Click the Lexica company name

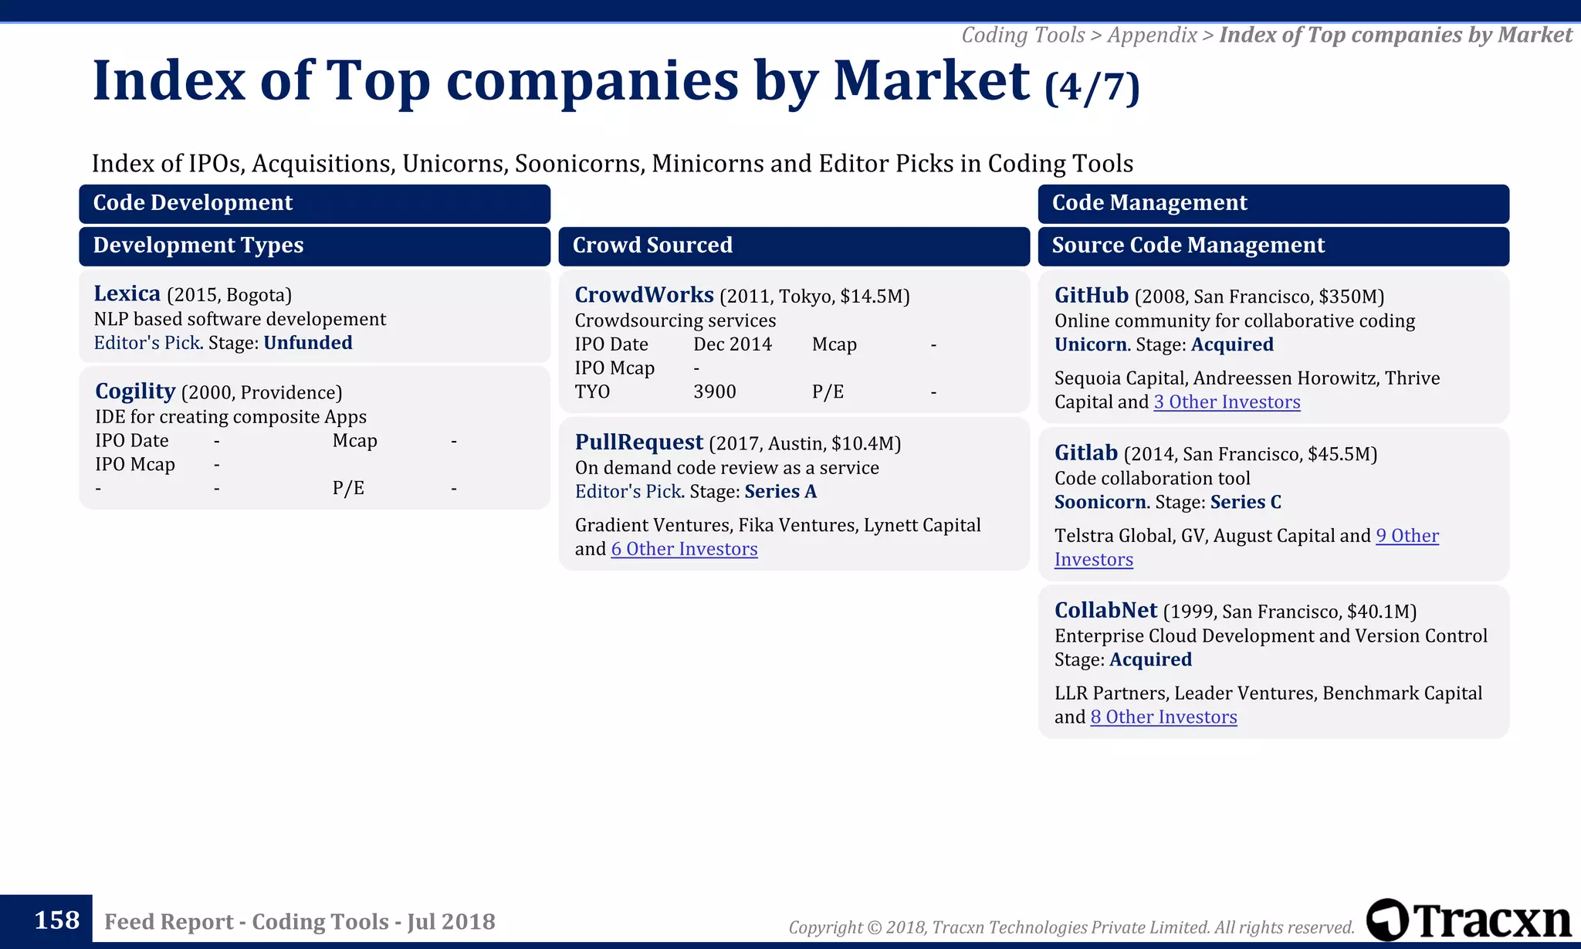coord(127,293)
